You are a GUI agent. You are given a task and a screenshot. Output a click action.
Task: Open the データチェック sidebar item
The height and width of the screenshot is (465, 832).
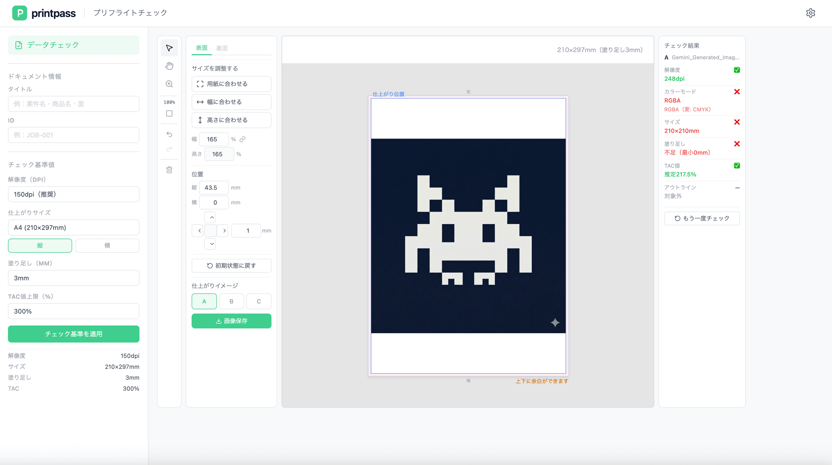pos(74,45)
